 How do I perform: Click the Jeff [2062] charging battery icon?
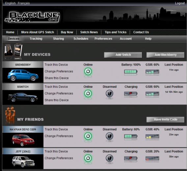click(131, 158)
